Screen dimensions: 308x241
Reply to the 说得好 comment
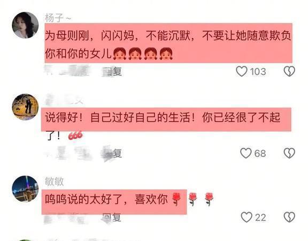pos(112,153)
